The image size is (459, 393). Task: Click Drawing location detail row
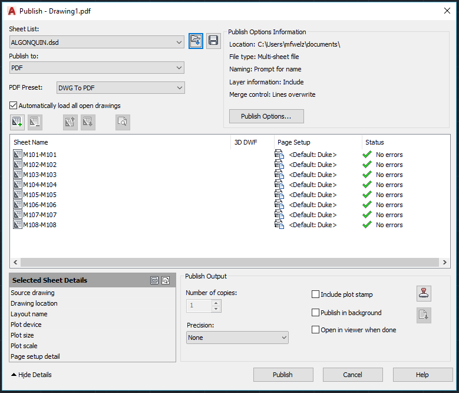click(93, 303)
